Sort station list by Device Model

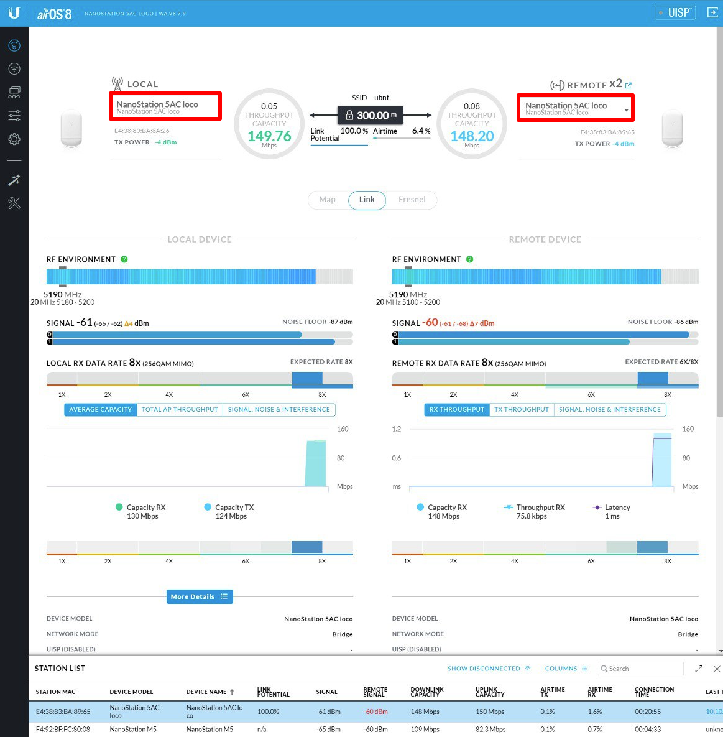coord(132,692)
